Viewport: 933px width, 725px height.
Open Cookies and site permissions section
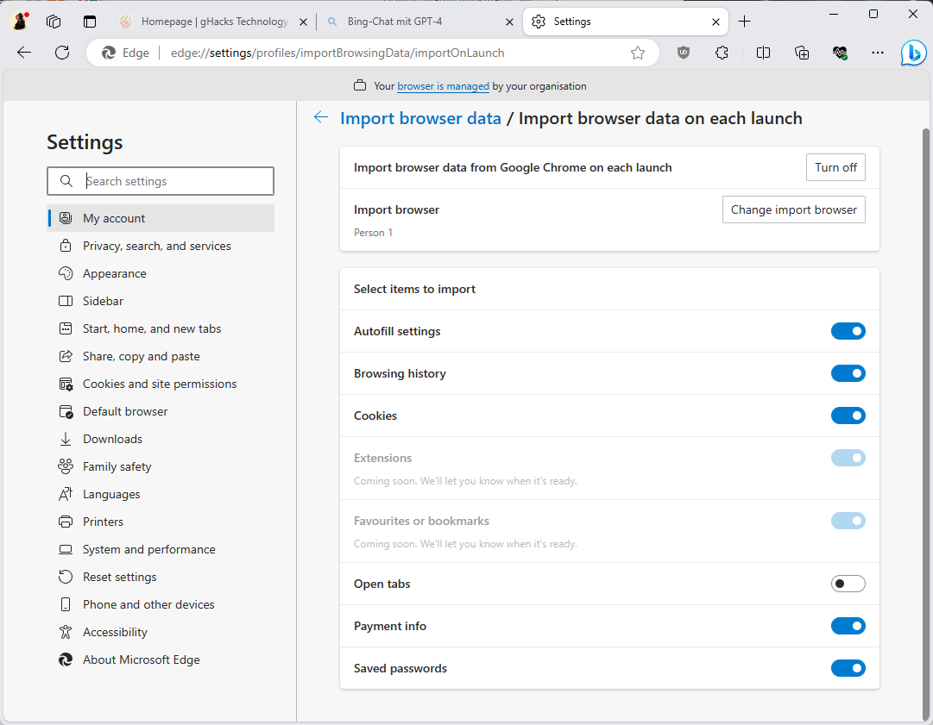[x=161, y=384]
